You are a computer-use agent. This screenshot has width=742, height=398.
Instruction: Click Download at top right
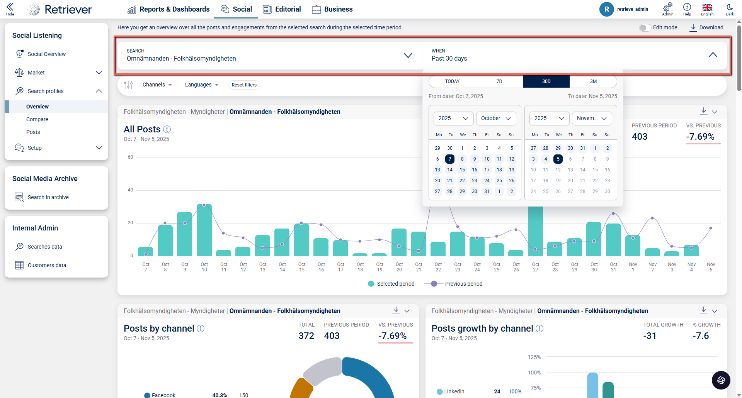pos(706,28)
